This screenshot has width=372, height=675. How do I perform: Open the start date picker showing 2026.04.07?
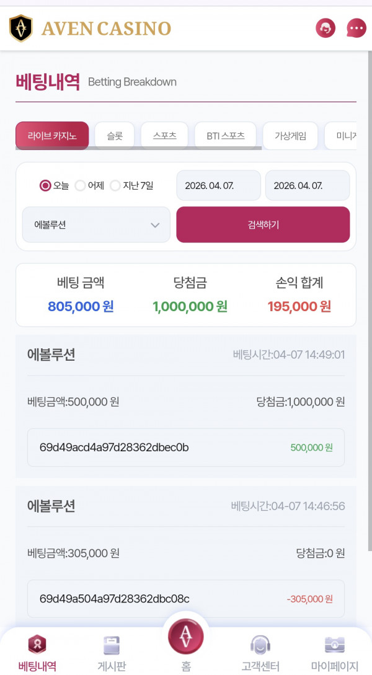[218, 185]
